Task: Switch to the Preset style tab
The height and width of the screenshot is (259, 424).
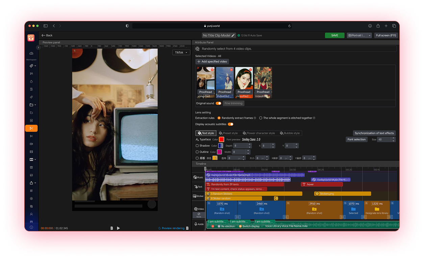Action: pos(228,133)
